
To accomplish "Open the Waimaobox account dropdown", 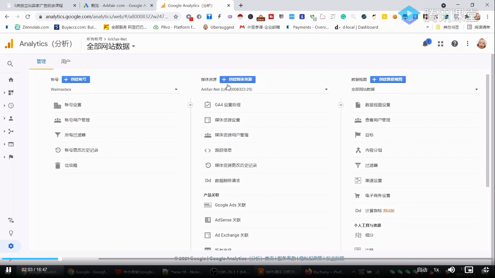I will click(114, 89).
